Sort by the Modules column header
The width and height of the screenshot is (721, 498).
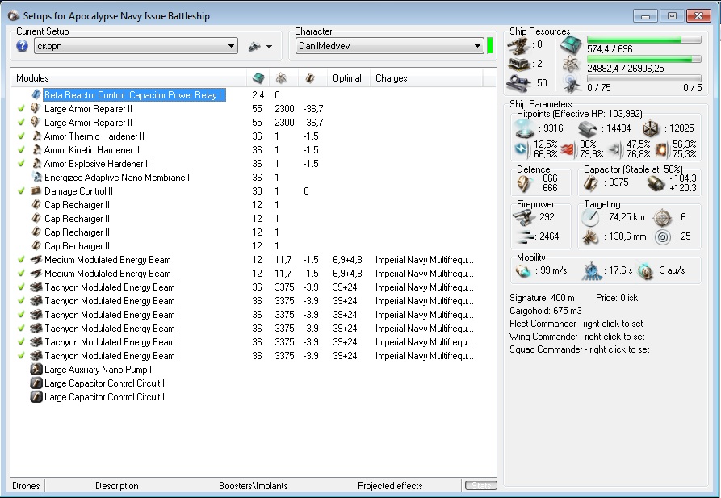(32, 78)
